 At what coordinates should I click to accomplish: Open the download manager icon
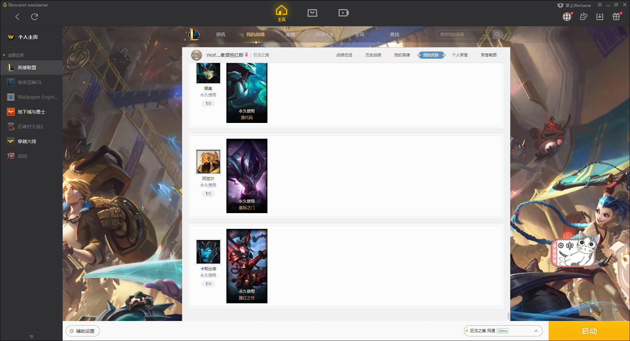point(600,17)
